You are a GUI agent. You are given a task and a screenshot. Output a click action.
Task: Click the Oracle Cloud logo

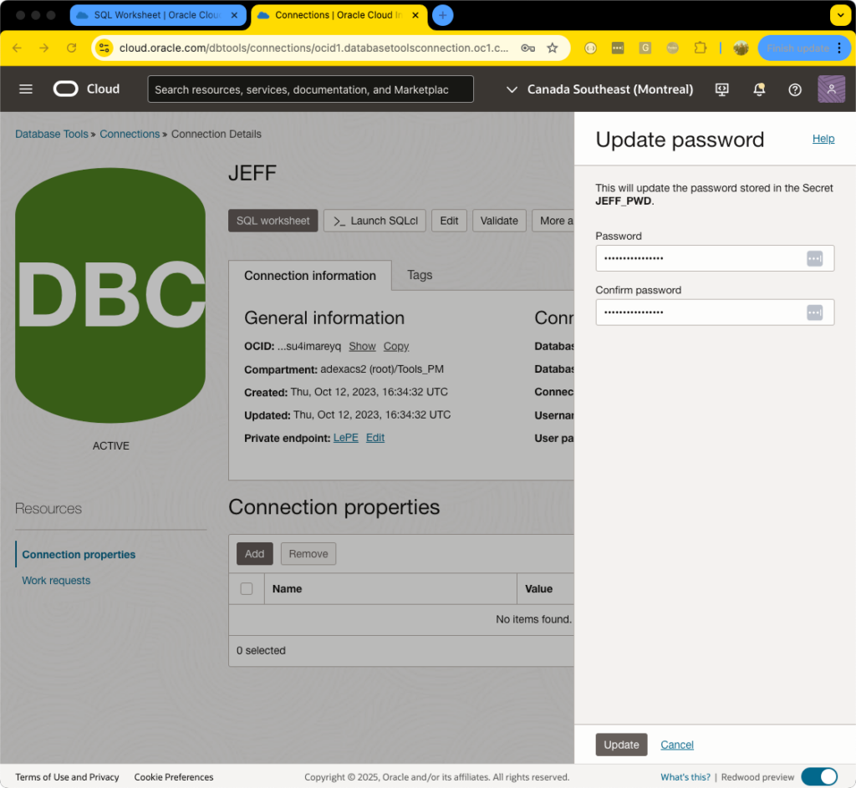[x=86, y=89]
